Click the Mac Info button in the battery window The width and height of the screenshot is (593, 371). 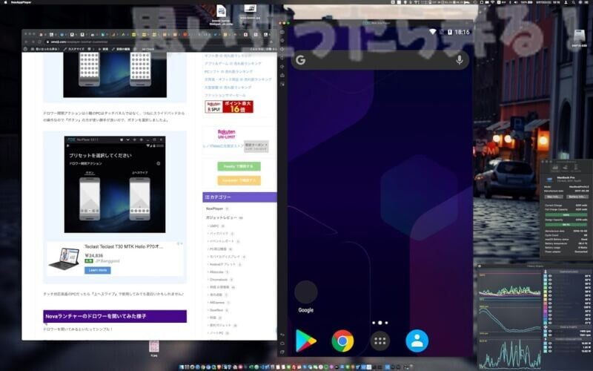coord(554,197)
